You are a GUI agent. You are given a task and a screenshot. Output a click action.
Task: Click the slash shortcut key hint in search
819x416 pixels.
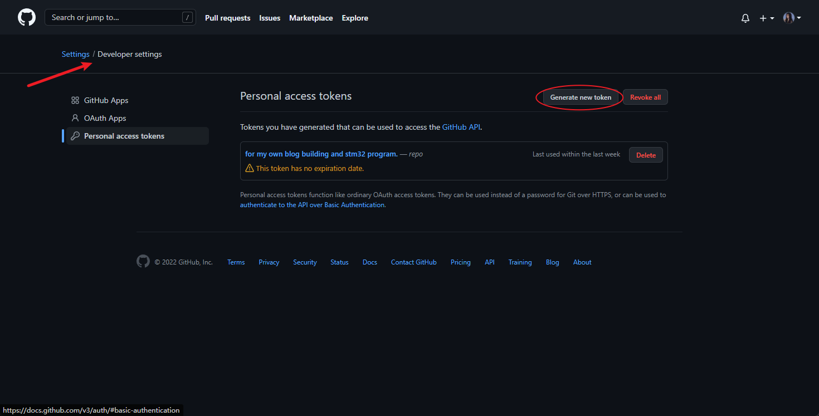(x=187, y=18)
